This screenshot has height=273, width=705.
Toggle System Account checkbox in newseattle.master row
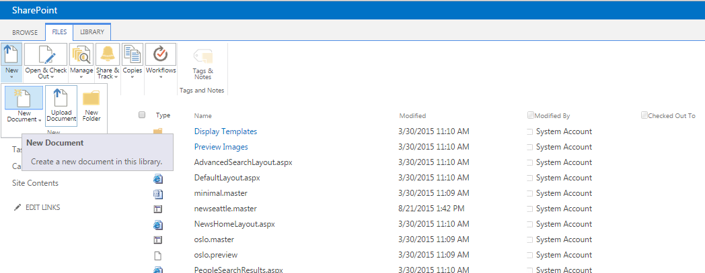tap(529, 209)
